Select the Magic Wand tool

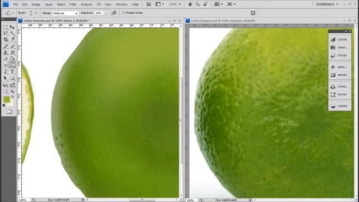(x=12, y=34)
